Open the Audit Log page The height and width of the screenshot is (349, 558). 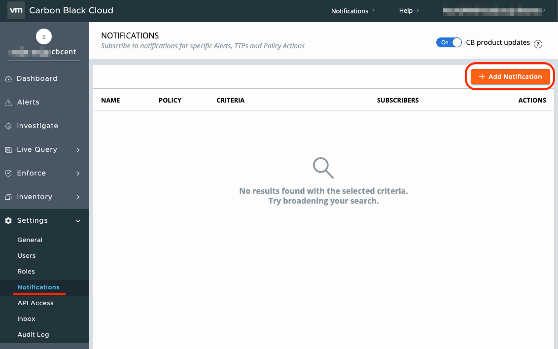[x=33, y=335]
